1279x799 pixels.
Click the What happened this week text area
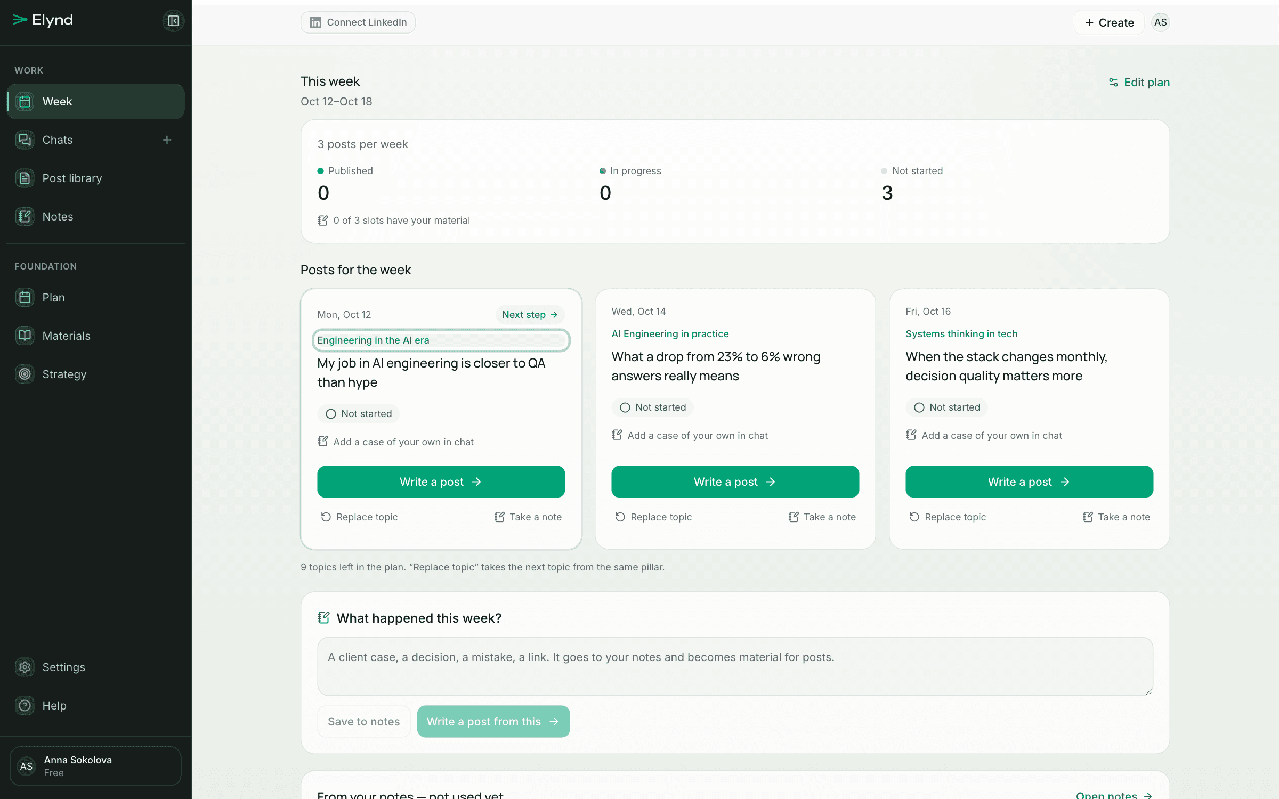click(x=735, y=666)
